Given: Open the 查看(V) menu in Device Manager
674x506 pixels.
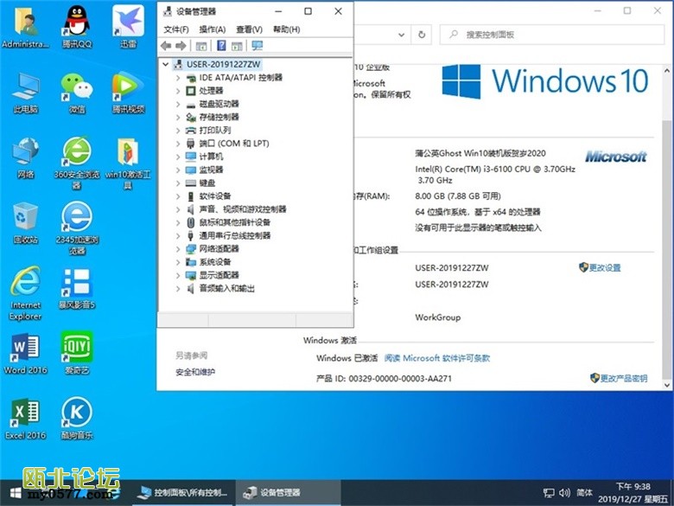Looking at the screenshot, I should pyautogui.click(x=250, y=29).
